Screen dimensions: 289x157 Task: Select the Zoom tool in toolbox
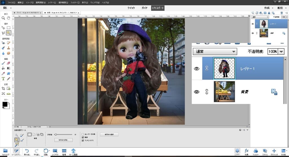[3, 18]
